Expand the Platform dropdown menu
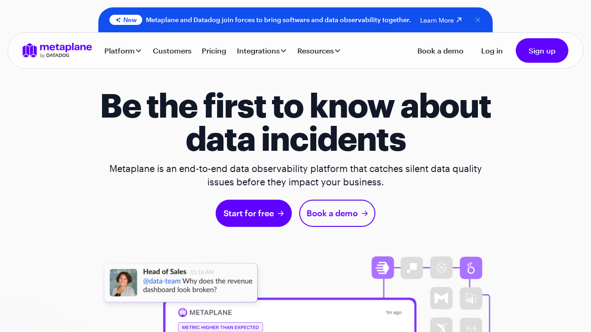Image resolution: width=591 pixels, height=332 pixels. pos(123,51)
